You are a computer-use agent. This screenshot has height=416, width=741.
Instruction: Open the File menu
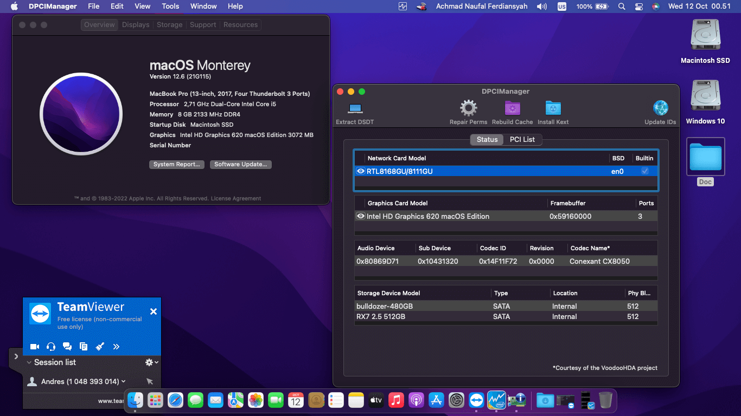[94, 6]
